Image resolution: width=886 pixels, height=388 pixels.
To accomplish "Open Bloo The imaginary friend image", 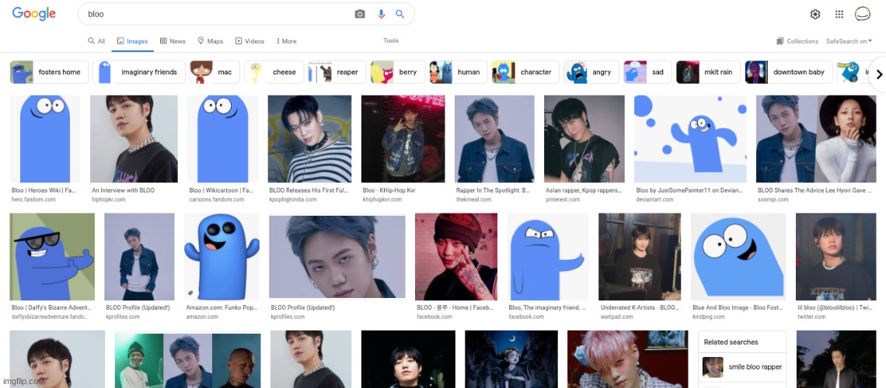I will pyautogui.click(x=548, y=257).
